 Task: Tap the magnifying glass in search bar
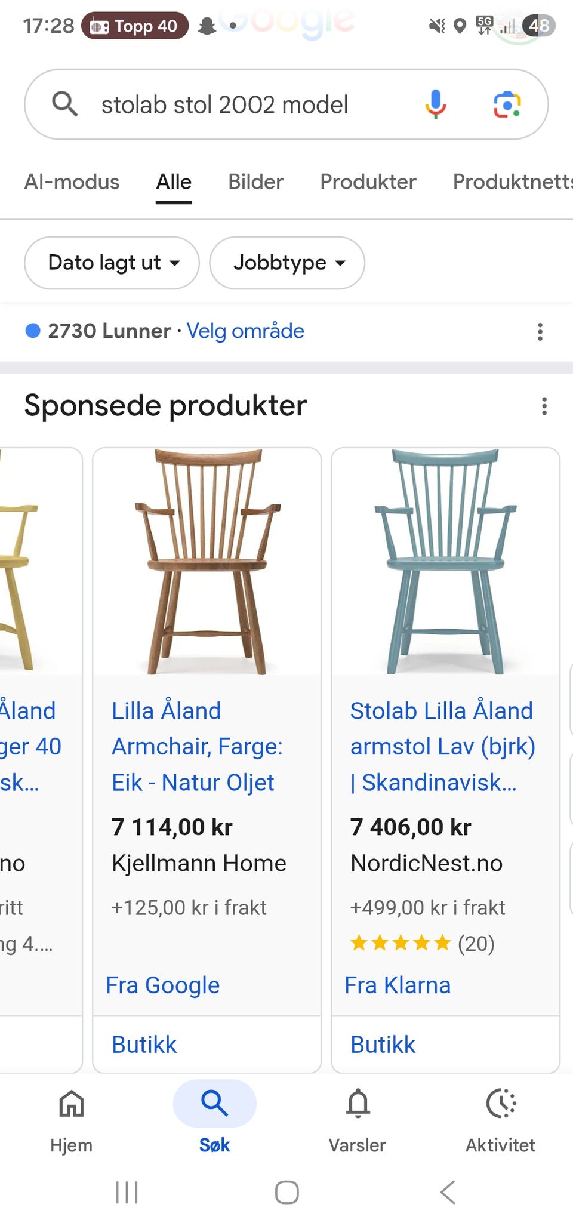tap(64, 104)
